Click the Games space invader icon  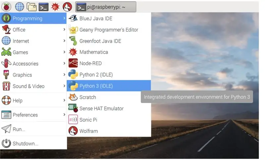click(6, 52)
